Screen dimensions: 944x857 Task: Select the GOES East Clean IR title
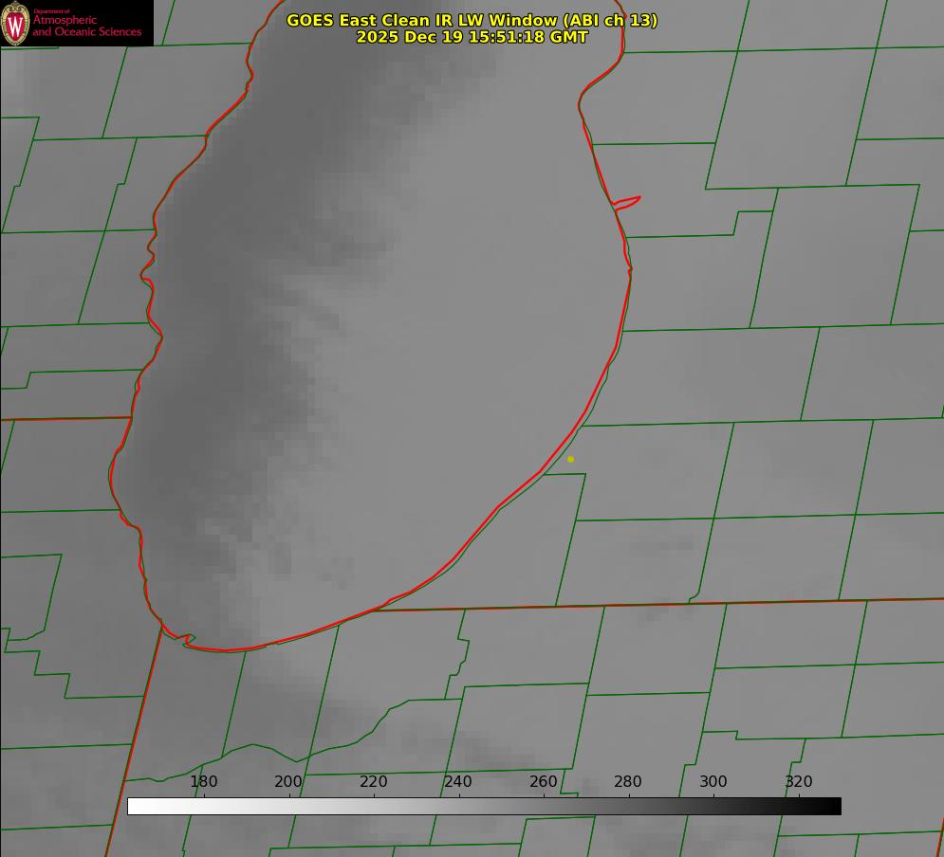point(472,20)
